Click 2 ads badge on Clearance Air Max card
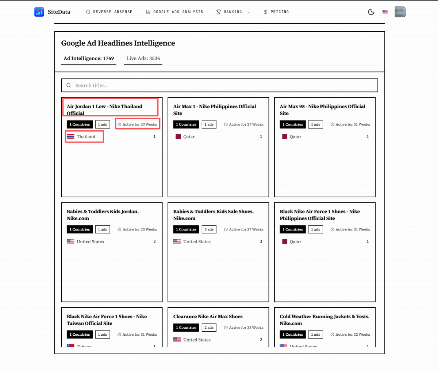 click(x=209, y=328)
